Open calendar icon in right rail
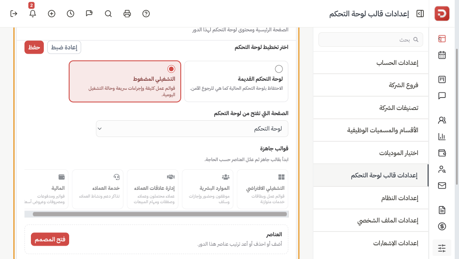 coord(442,55)
